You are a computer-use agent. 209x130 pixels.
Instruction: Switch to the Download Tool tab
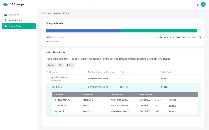coord(61,13)
